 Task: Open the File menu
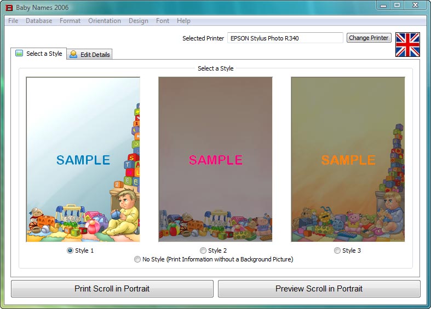coord(13,21)
